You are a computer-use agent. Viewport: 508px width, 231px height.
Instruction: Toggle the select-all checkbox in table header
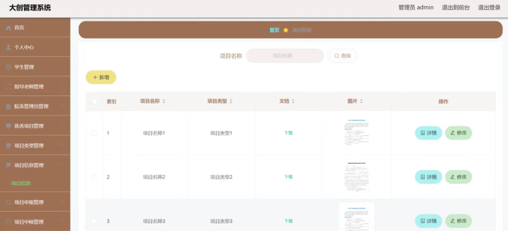(95, 101)
